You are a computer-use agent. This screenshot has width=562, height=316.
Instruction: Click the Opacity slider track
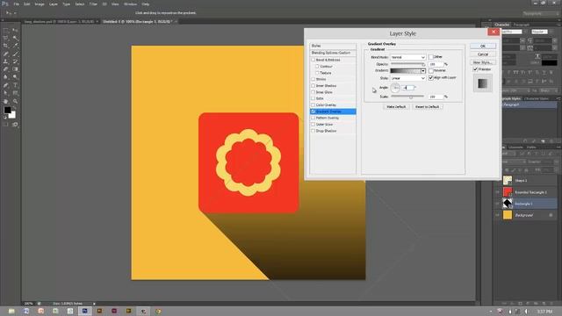pos(407,64)
